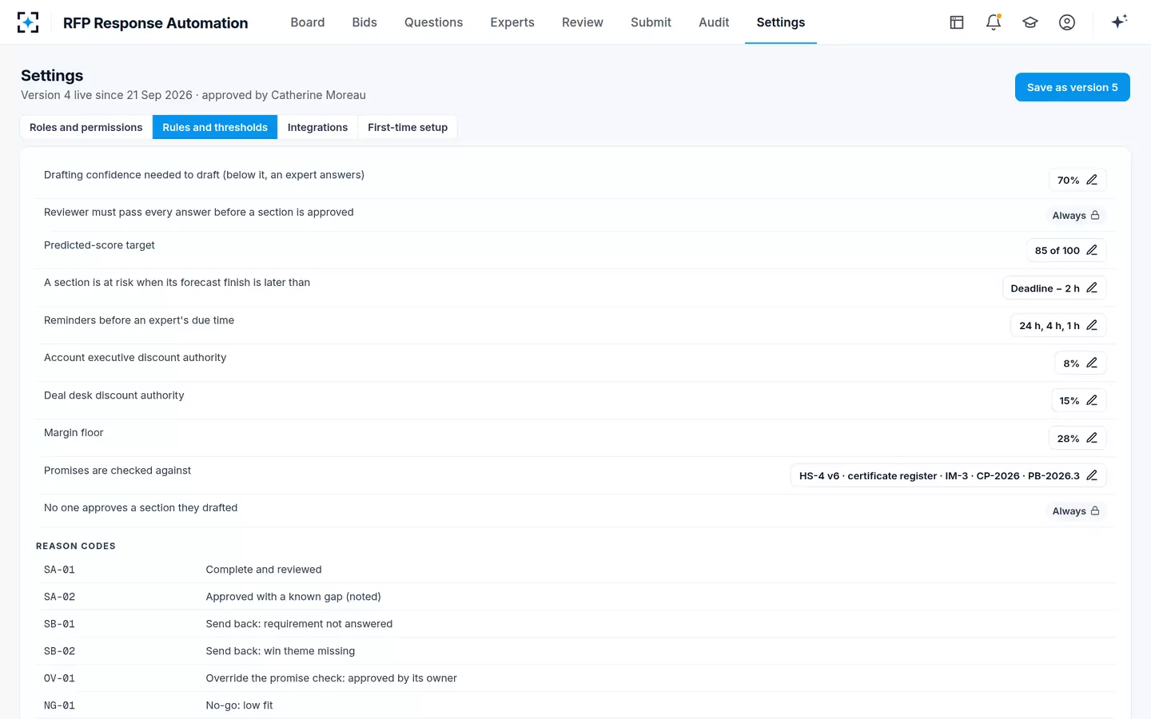Viewport: 1151px width, 719px height.
Task: Select reason code SA-02 row
Action: (x=575, y=597)
